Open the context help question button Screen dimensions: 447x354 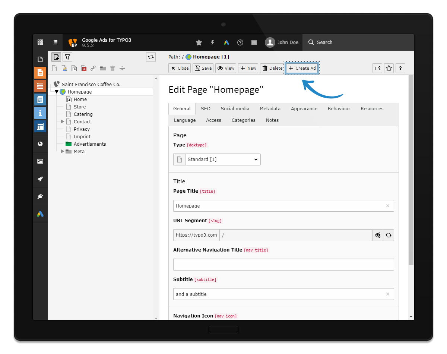(x=400, y=68)
